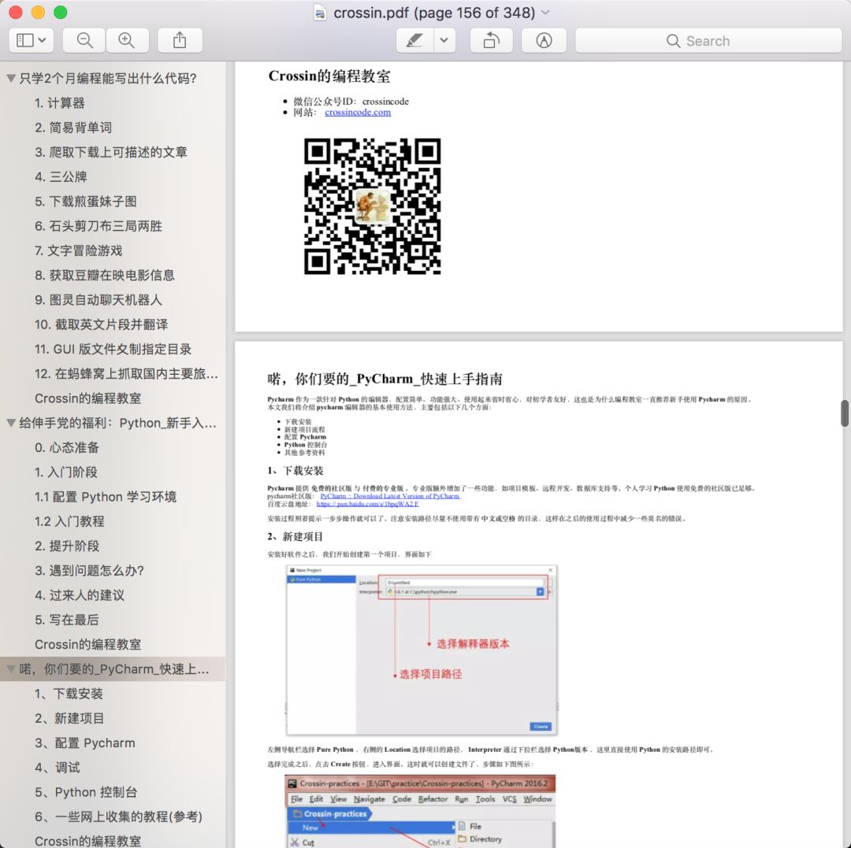Focus the Search field
The image size is (851, 848).
pos(708,41)
